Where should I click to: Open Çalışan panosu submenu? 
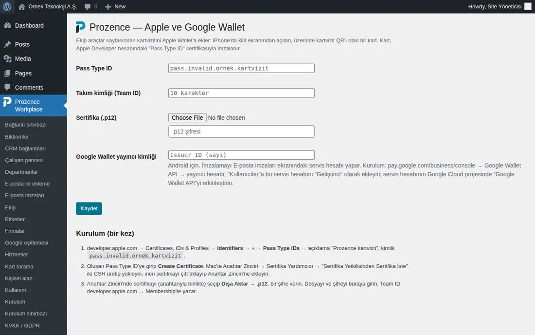[24, 160]
